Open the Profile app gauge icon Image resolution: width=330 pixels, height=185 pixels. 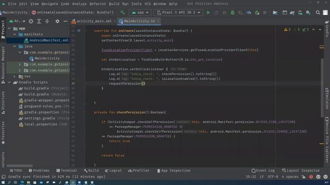click(249, 12)
